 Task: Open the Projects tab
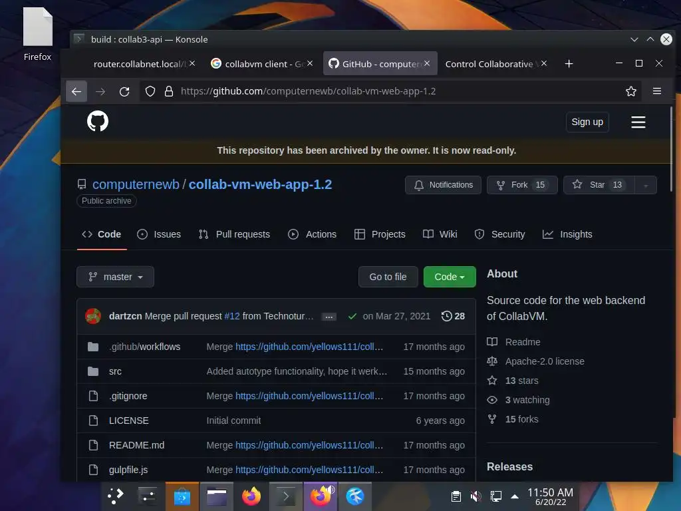coord(380,234)
